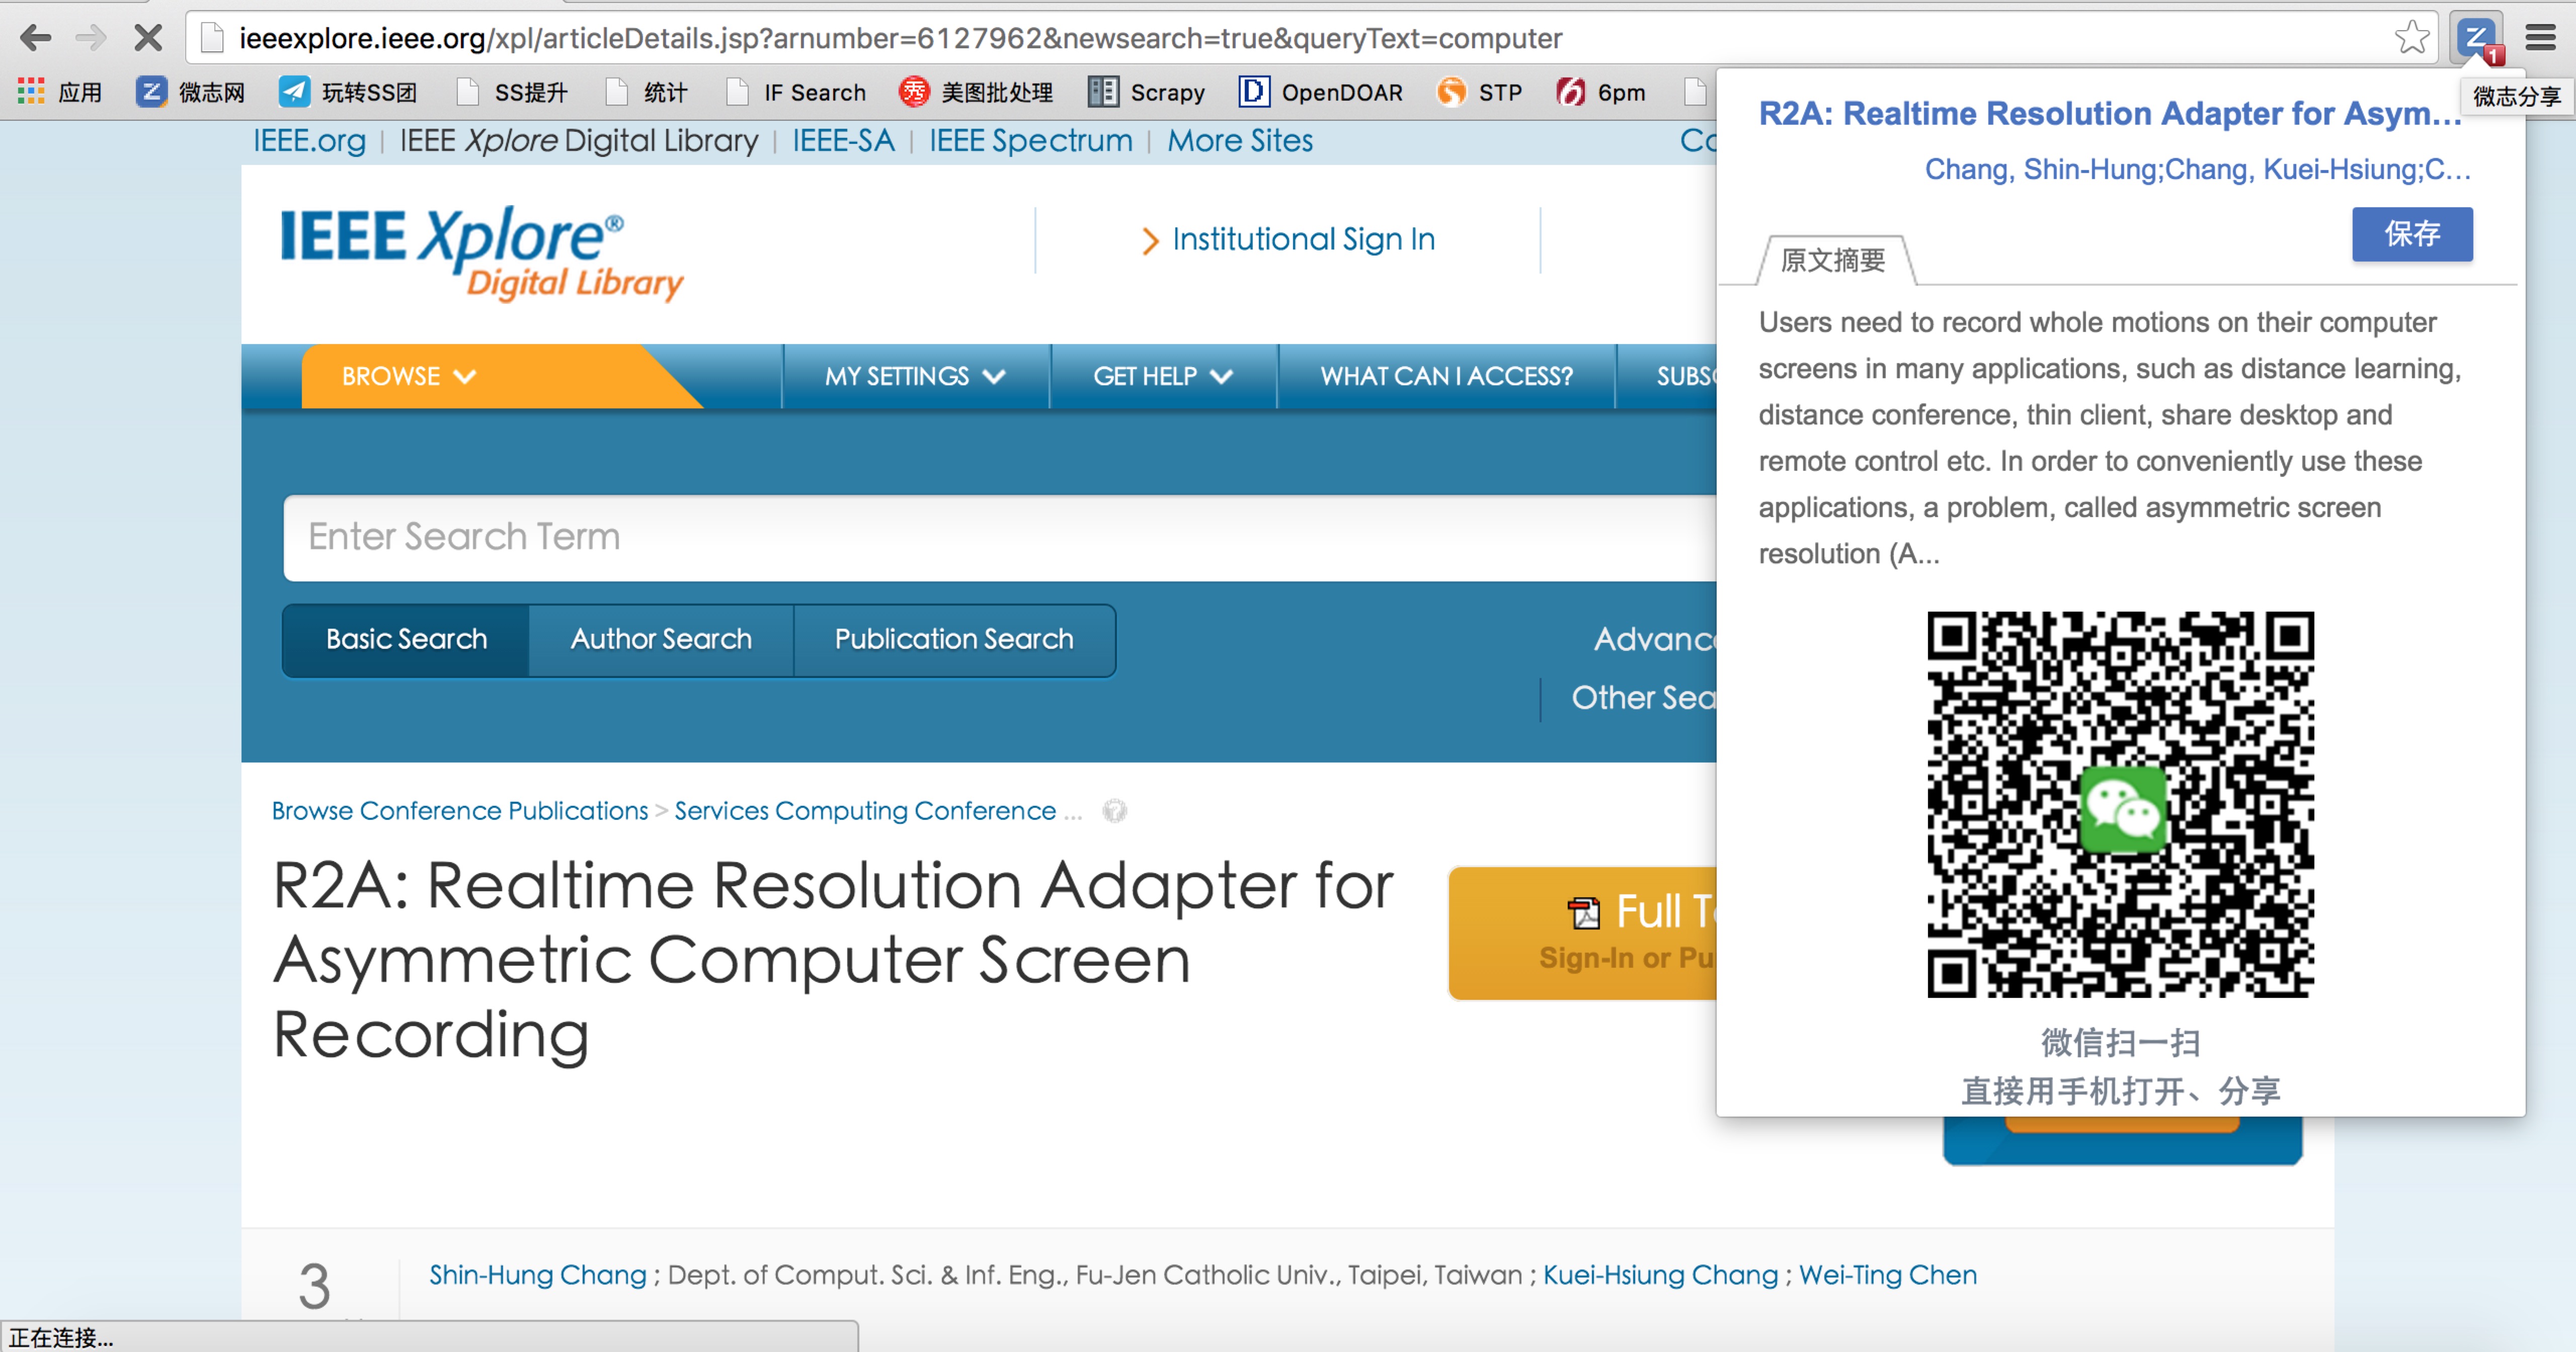Viewport: 2576px width, 1352px height.
Task: Click the address bar URL
Action: (x=900, y=38)
